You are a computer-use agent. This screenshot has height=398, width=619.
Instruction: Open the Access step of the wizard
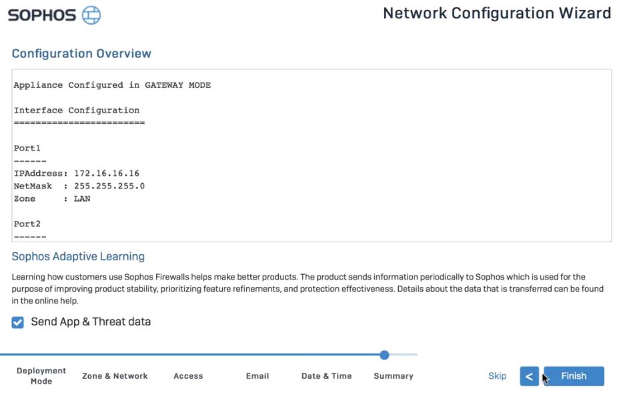188,376
